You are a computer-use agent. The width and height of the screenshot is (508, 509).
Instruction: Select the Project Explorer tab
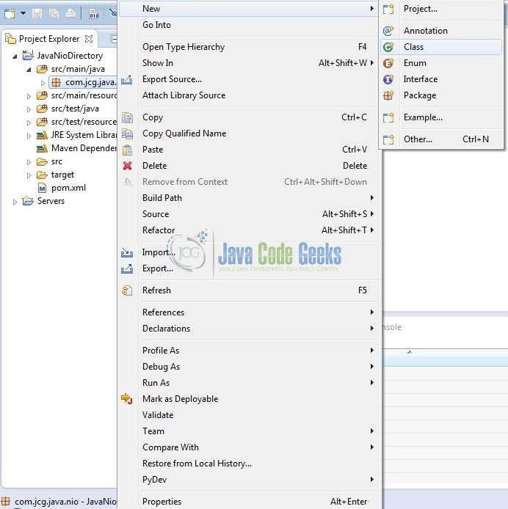49,39
